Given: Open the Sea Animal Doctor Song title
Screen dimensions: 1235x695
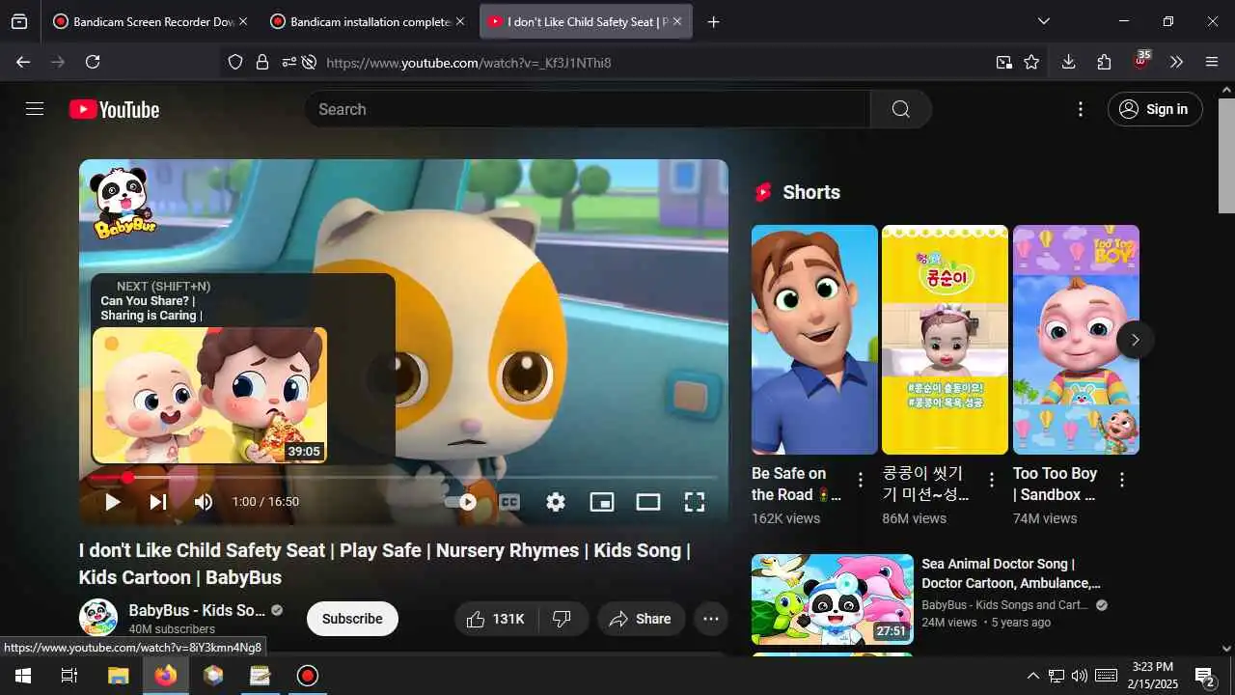Looking at the screenshot, I should click(x=1011, y=573).
